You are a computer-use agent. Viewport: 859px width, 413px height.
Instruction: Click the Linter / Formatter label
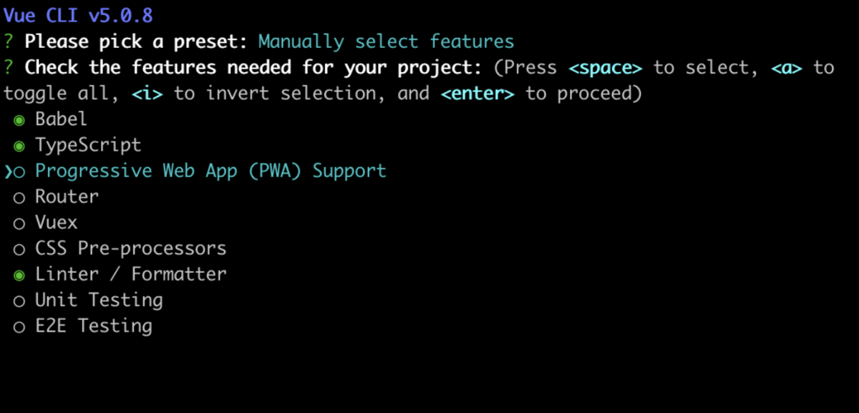[130, 274]
